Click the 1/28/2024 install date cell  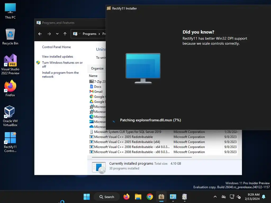pyautogui.click(x=231, y=132)
